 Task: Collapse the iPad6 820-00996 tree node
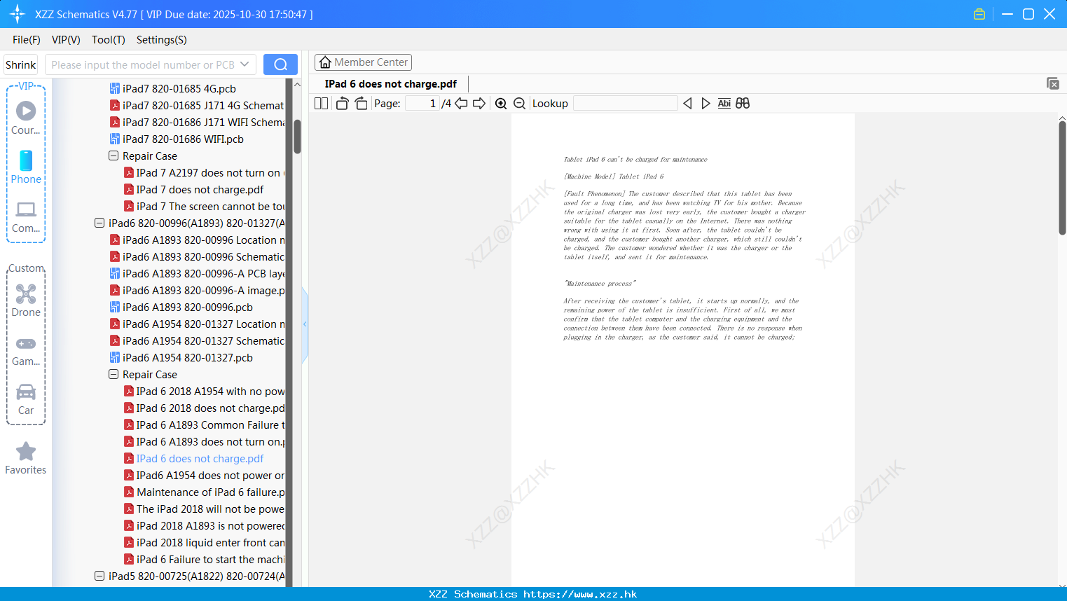99,223
